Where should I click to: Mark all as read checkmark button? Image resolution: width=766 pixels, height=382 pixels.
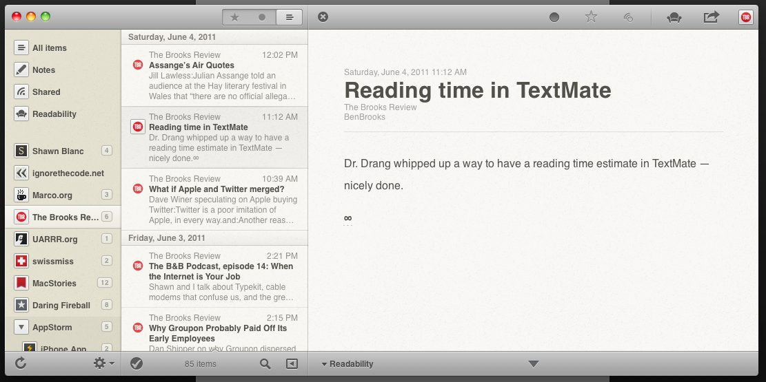[137, 363]
